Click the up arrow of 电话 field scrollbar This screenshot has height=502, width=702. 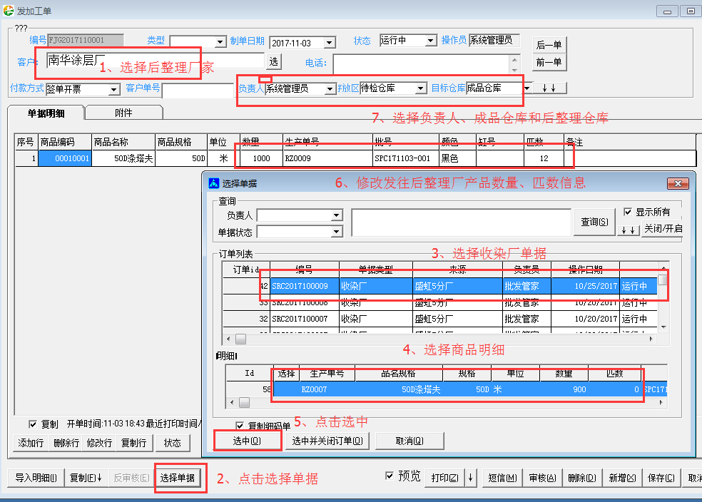pyautogui.click(x=514, y=59)
